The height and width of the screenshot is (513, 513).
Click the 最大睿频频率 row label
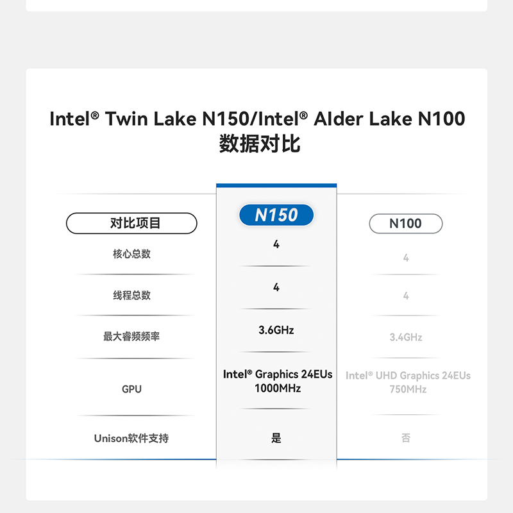pyautogui.click(x=131, y=337)
